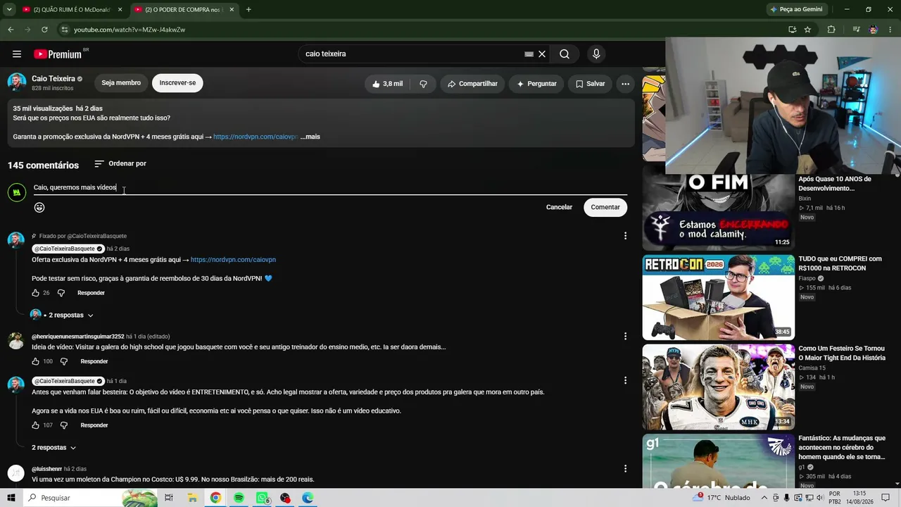Open a new browser tab
This screenshot has height=507, width=901.
coord(248,9)
